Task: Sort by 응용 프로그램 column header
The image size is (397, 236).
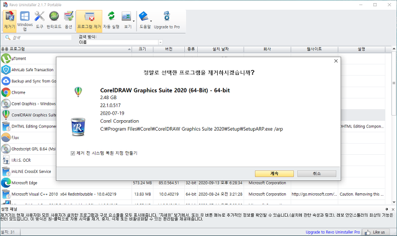Action: tap(66, 49)
